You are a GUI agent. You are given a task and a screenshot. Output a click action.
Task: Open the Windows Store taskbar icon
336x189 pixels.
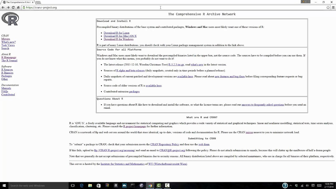pos(98,186)
